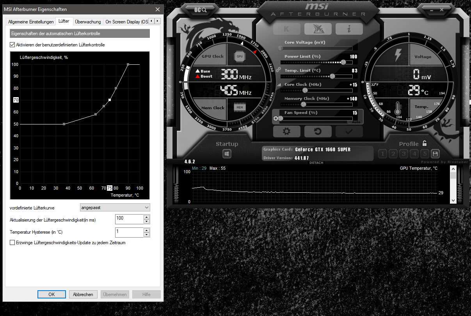Click the thermometer temperature icon
The image size is (471, 316).
(398, 108)
